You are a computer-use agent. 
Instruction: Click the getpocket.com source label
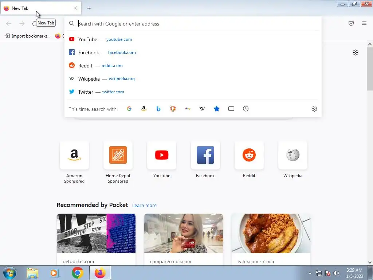[x=78, y=262]
